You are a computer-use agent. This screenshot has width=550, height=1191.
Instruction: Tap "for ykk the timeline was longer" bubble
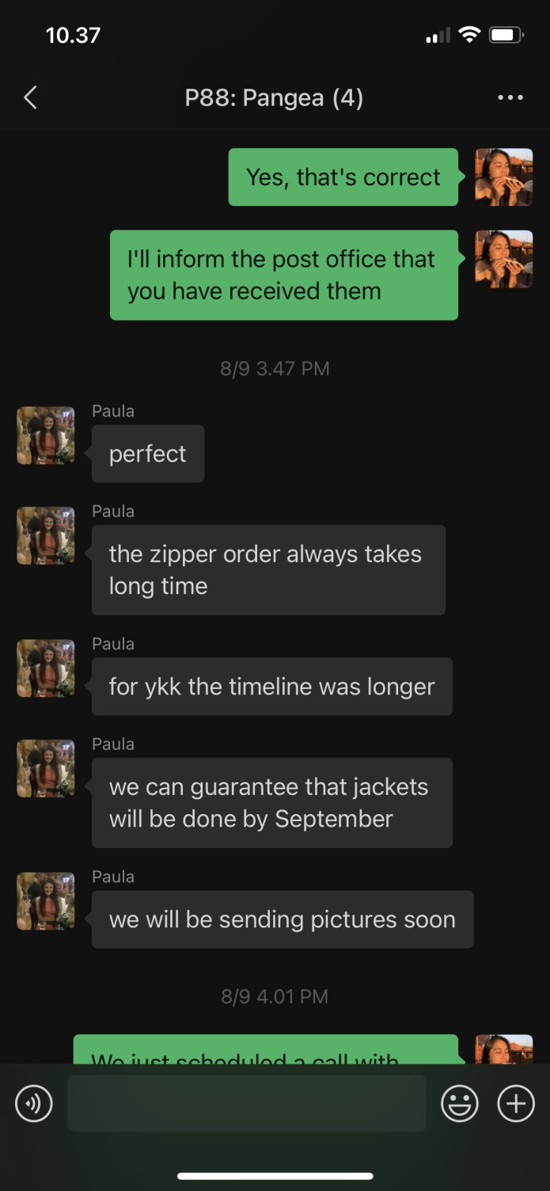[x=272, y=687]
